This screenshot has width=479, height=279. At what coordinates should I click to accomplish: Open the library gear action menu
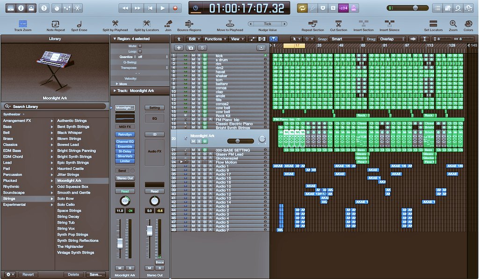pos(10,274)
